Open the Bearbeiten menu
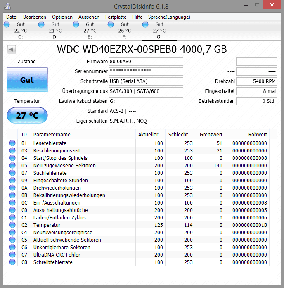This screenshot has width=284, height=288. (x=35, y=17)
